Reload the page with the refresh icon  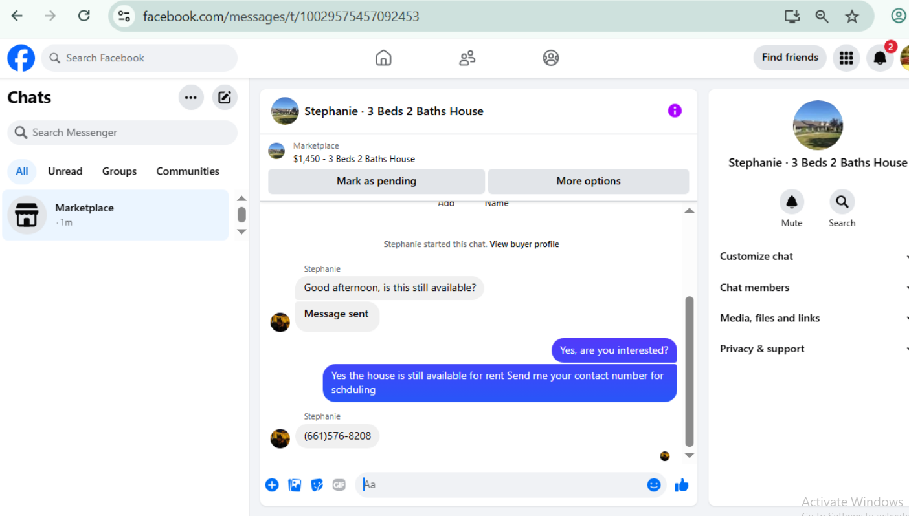84,16
